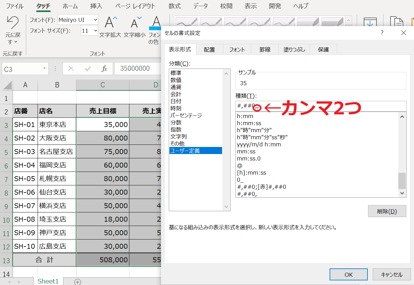This screenshot has height=285, width=414.
Task: Click the insert function fx icon
Action: pos(104,69)
